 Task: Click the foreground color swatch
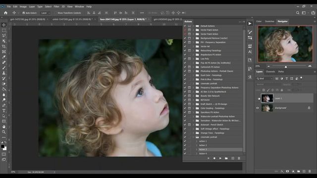(2, 146)
